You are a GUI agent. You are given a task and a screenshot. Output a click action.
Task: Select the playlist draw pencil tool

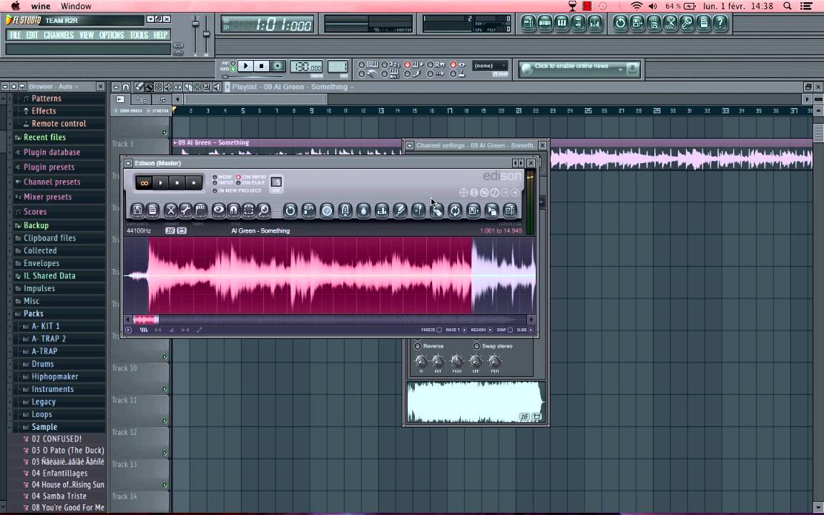click(139, 87)
